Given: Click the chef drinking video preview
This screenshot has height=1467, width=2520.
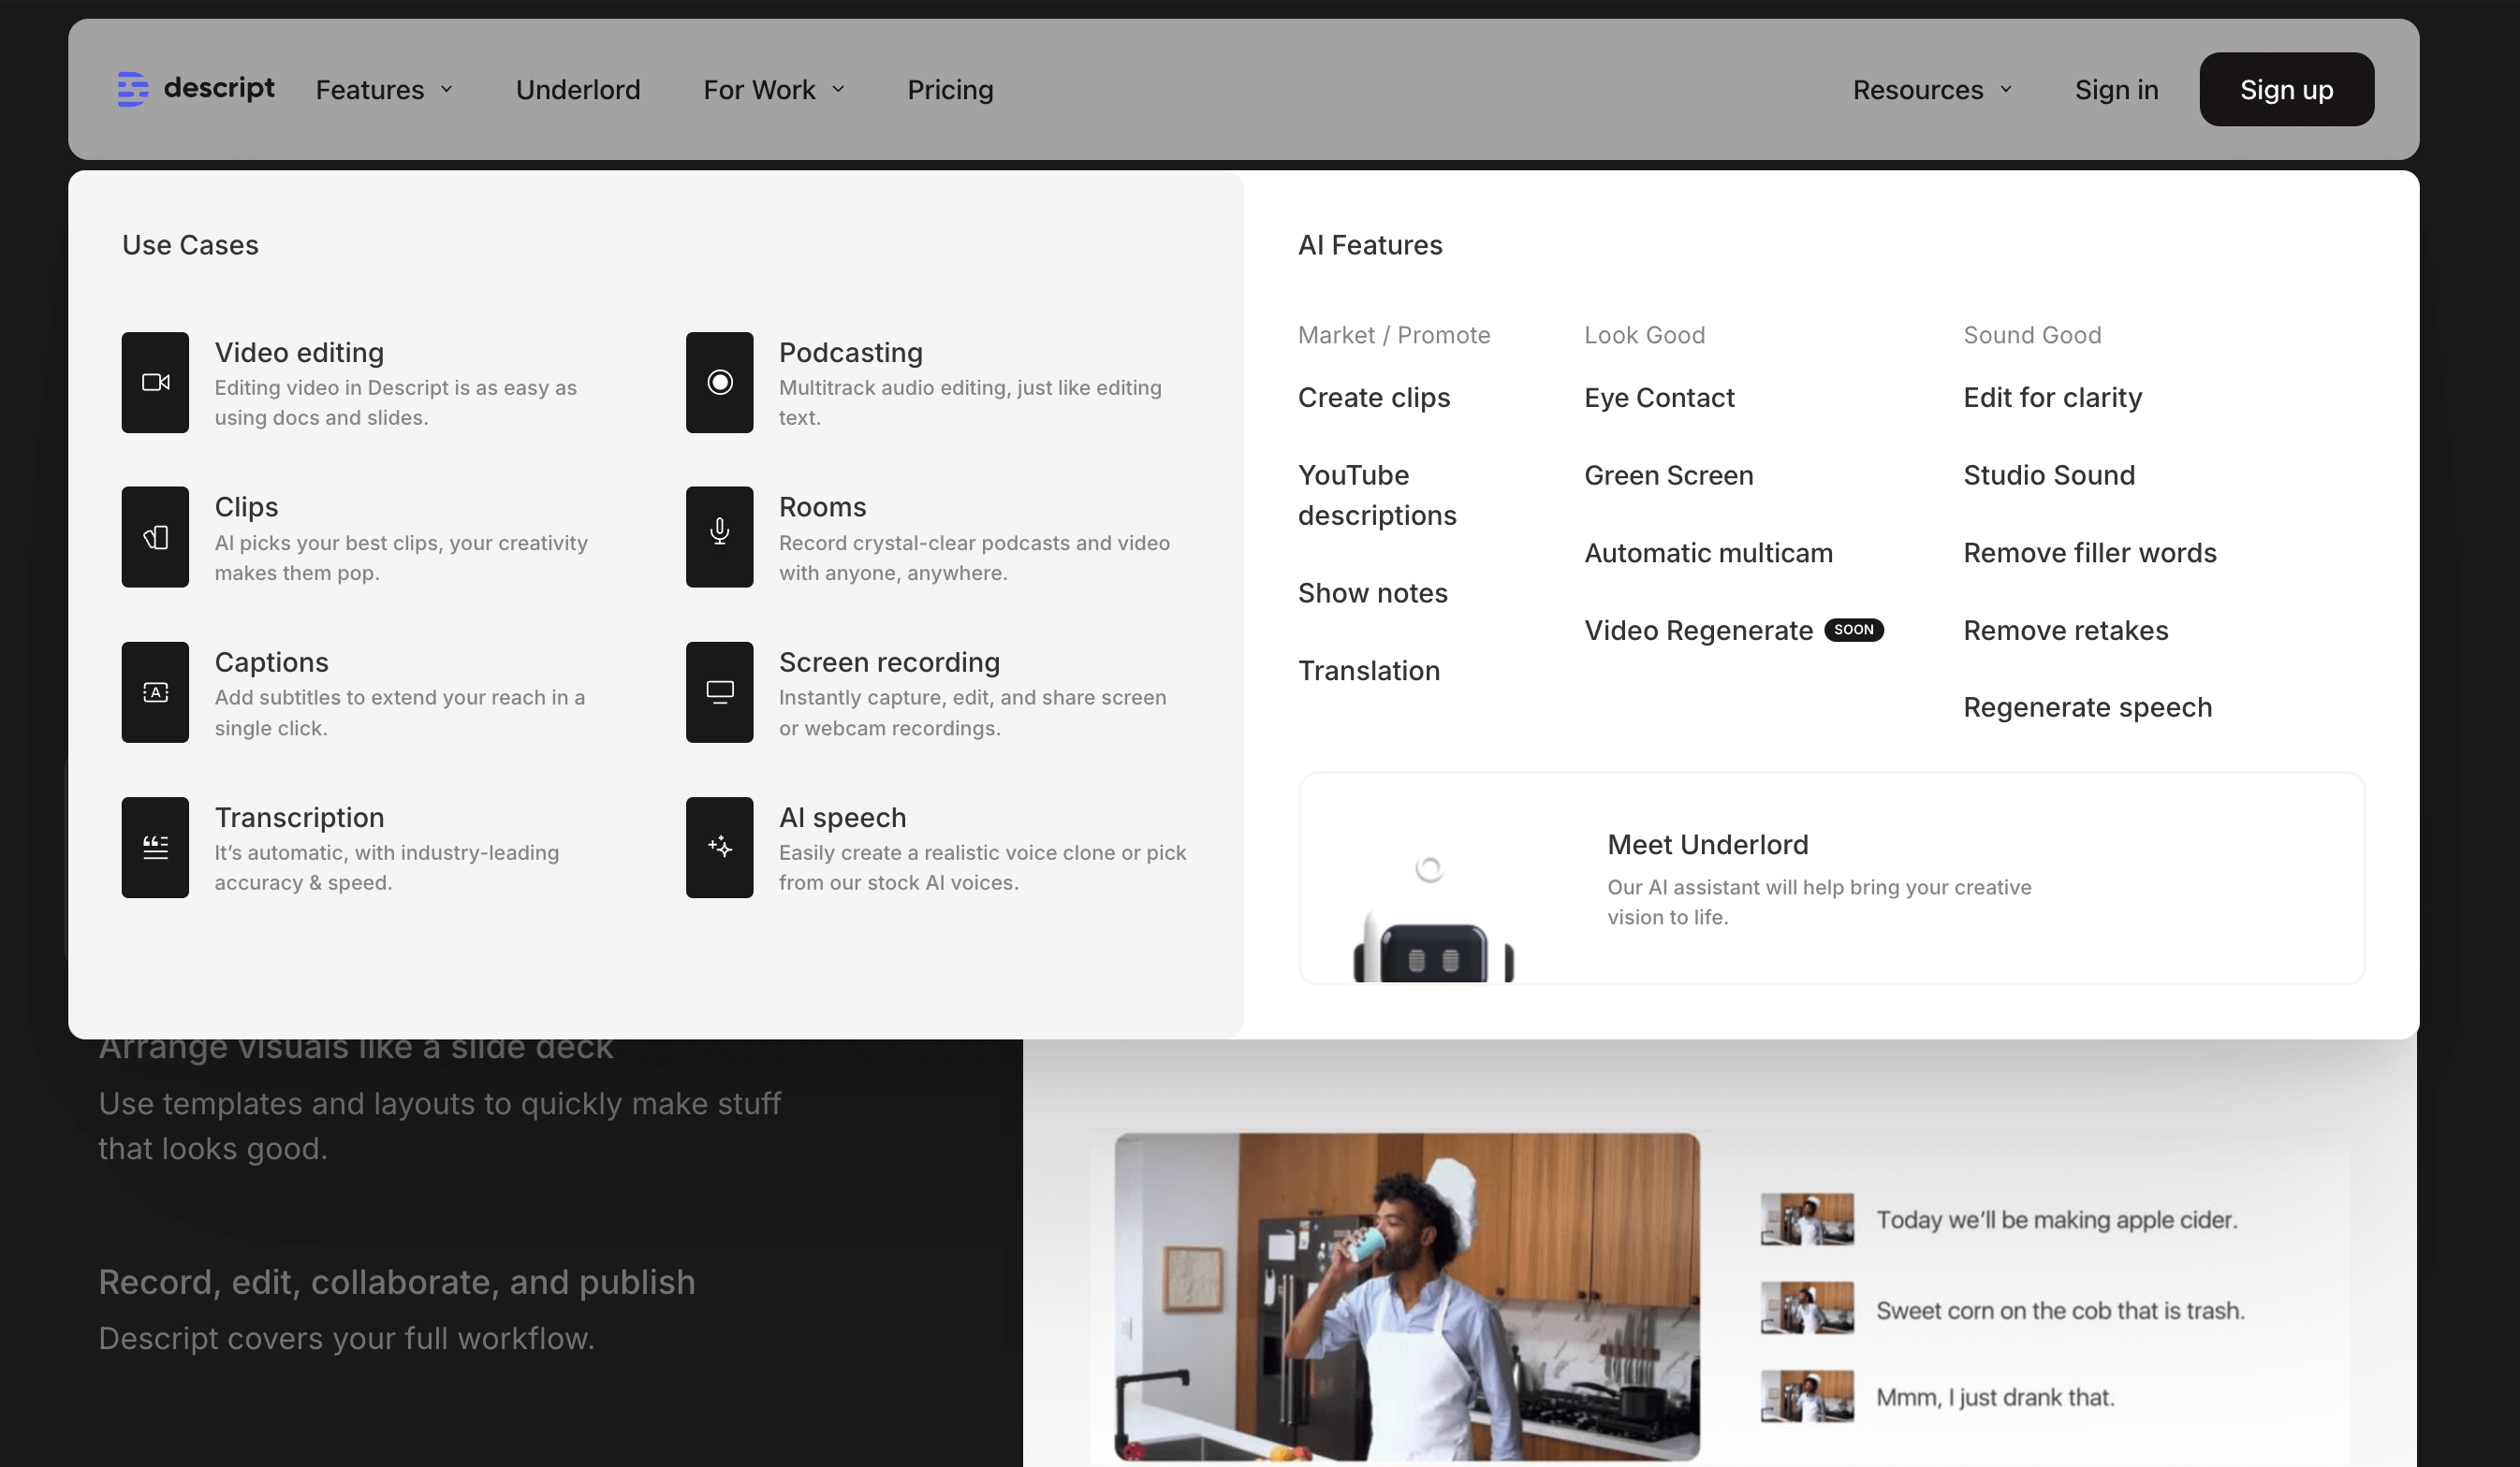Looking at the screenshot, I should (x=1406, y=1296).
